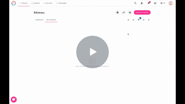
Task: Open the sort order arrows icon
Action: coord(134,20)
